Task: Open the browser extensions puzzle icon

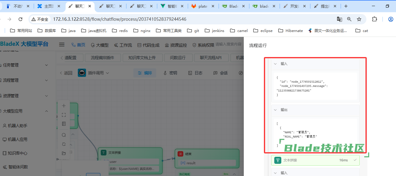Action: coord(374,19)
